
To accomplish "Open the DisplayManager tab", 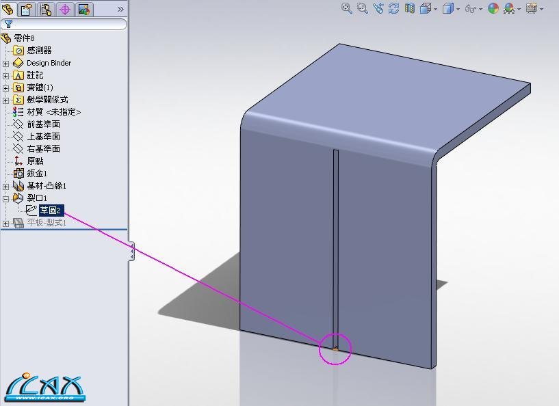I will (x=83, y=10).
